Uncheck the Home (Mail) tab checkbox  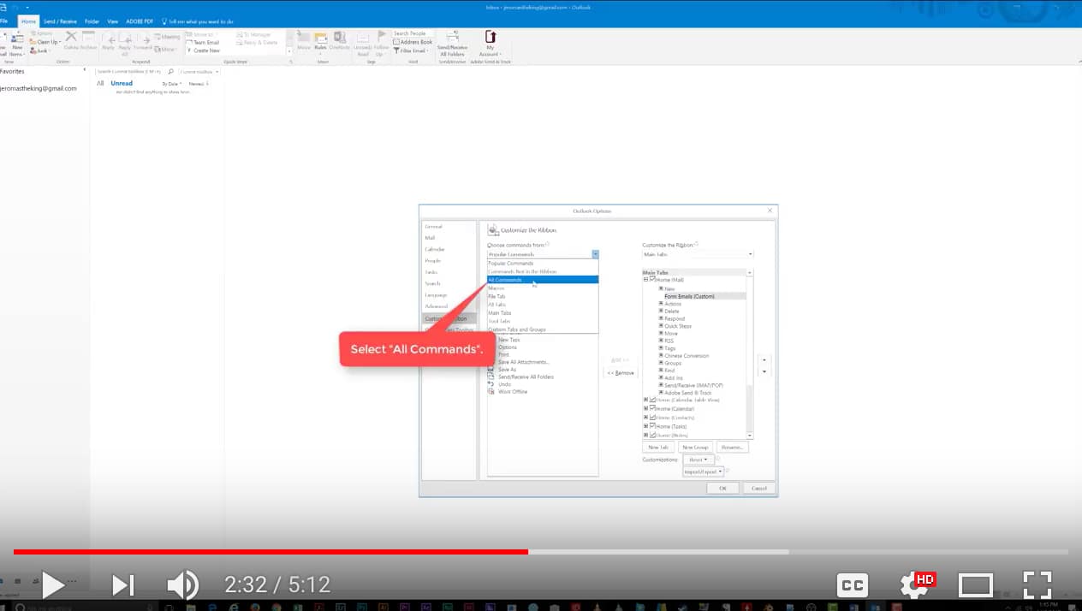pos(652,279)
